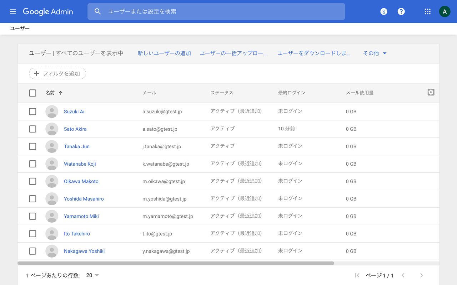Click Suzuki Ai's avatar icon
The width and height of the screenshot is (457, 285).
coord(52,112)
